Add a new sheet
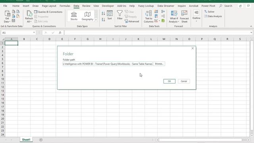This screenshot has height=143, width=254. (41, 140)
